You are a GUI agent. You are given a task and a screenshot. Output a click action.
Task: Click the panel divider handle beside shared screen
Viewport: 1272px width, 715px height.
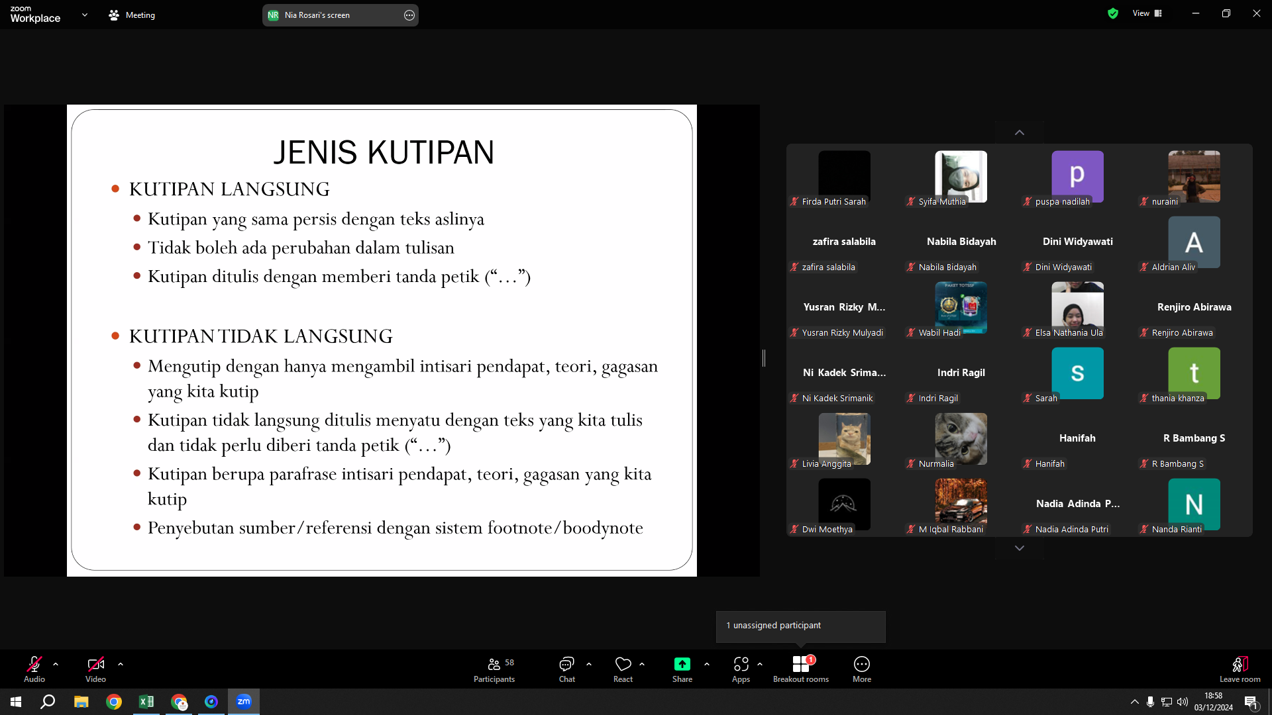click(764, 358)
